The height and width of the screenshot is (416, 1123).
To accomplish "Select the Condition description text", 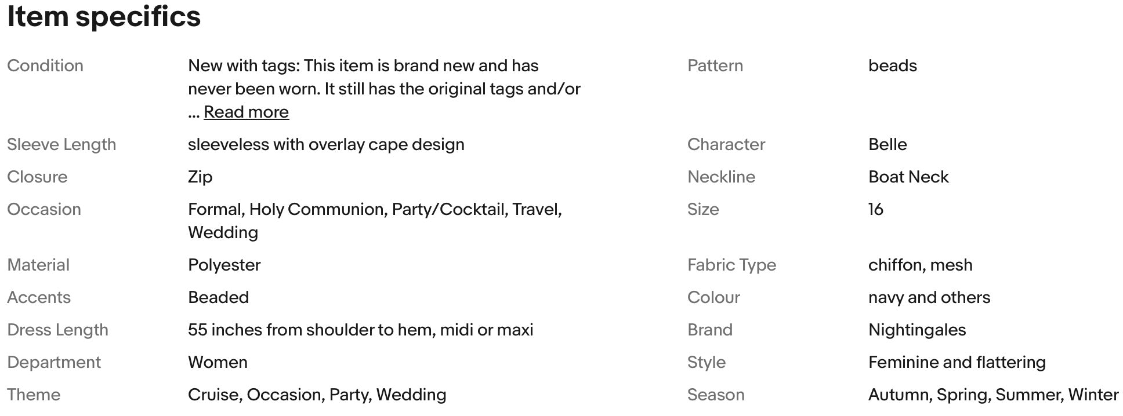I will point(384,89).
